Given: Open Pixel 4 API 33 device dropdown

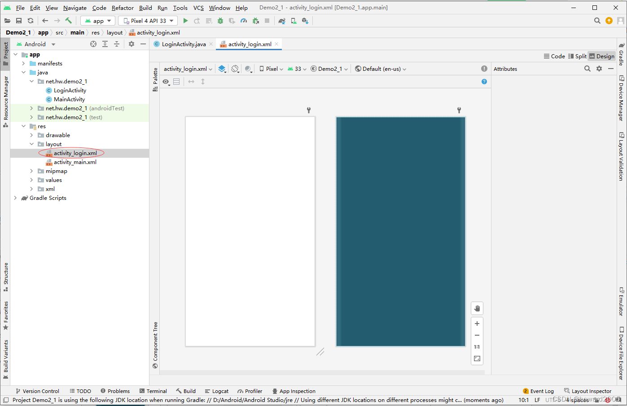Looking at the screenshot, I should pyautogui.click(x=148, y=21).
